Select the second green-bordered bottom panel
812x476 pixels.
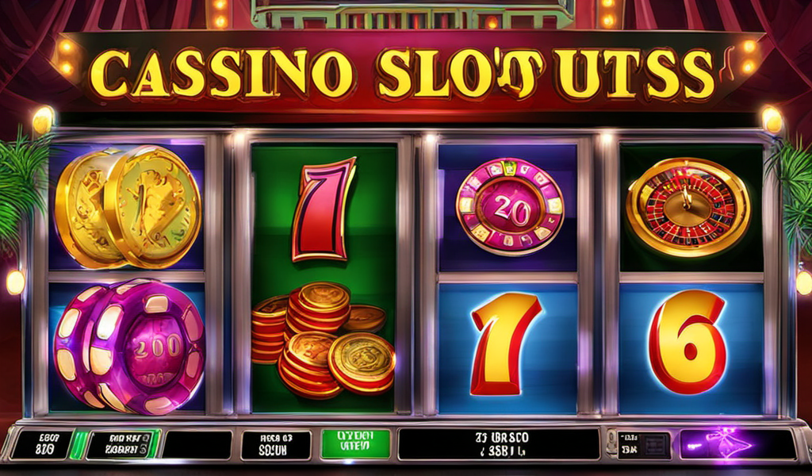[x=123, y=444]
